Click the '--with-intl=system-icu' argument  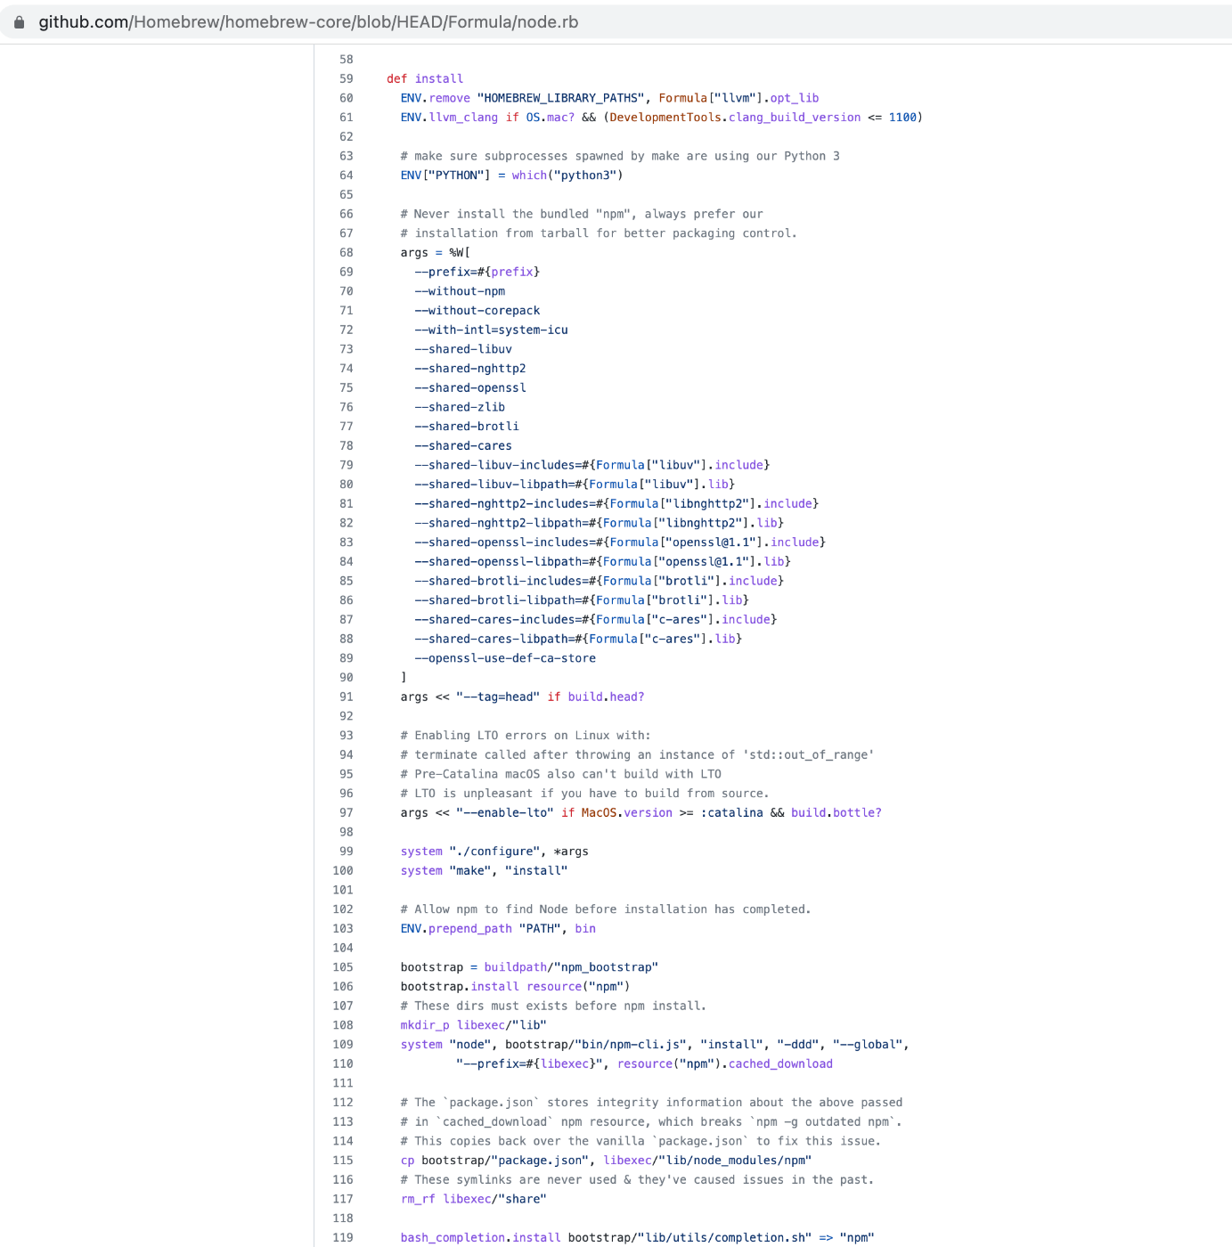click(491, 330)
